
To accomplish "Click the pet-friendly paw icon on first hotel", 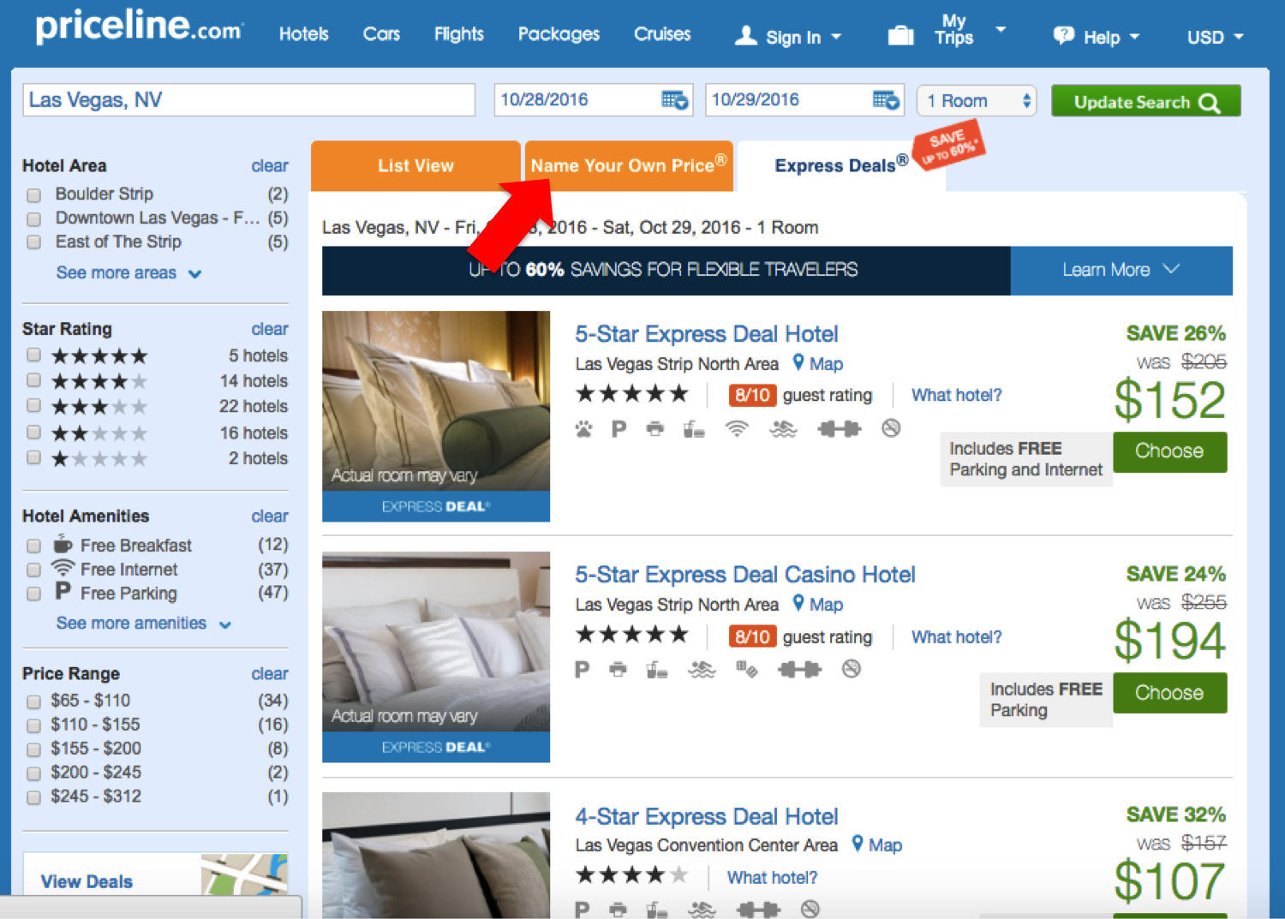I will coord(582,428).
